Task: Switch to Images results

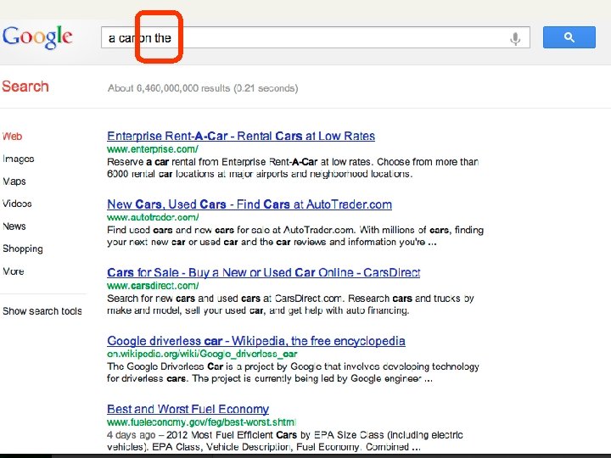Action: pos(19,159)
